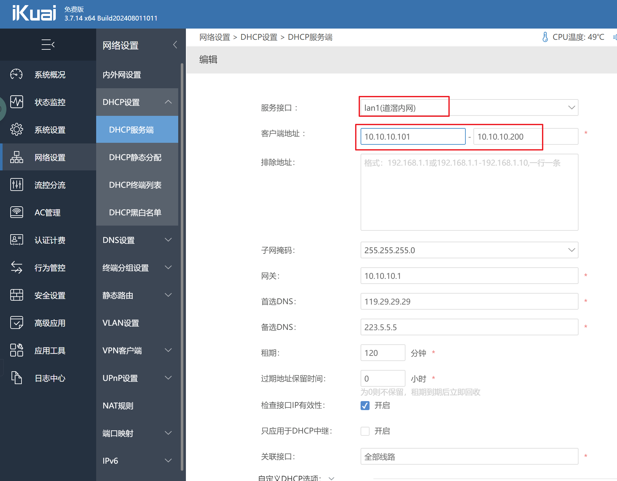Click end client address field 10.10.10.200
Viewport: 617px width, 481px height.
click(x=526, y=137)
